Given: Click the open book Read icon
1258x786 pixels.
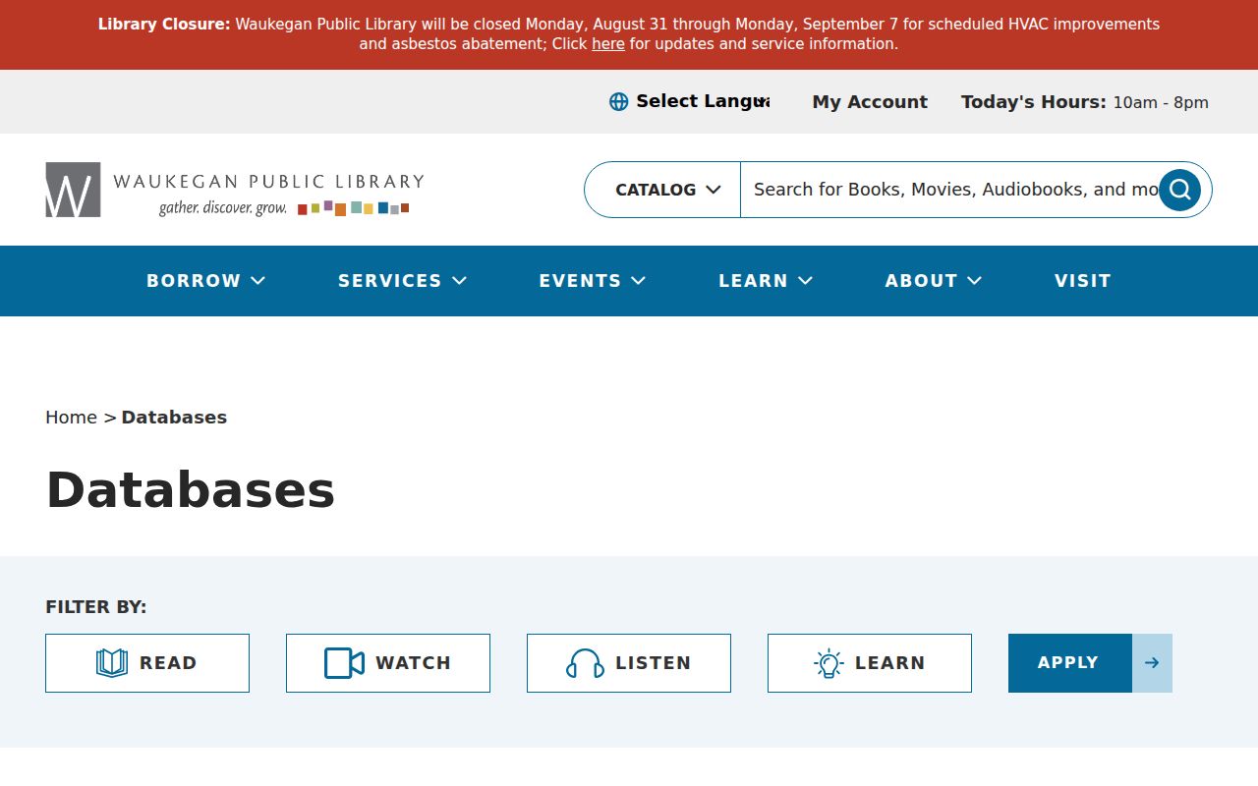Looking at the screenshot, I should (112, 663).
